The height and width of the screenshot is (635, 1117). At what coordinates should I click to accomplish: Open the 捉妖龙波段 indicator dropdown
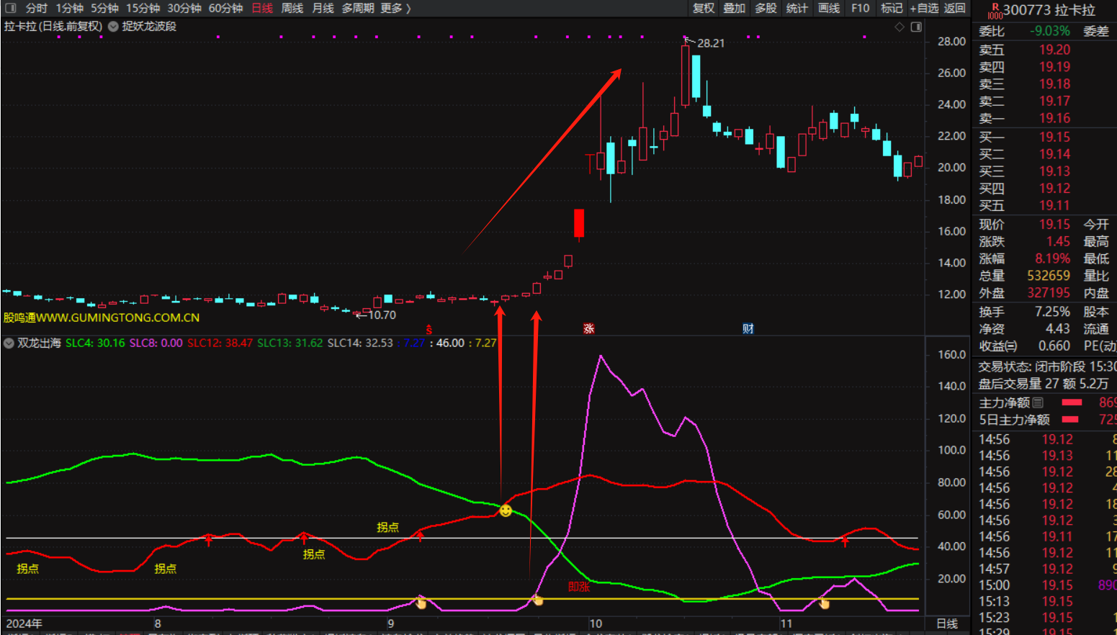click(113, 27)
